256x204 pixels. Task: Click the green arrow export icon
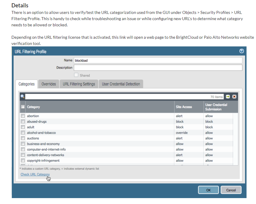228,97
